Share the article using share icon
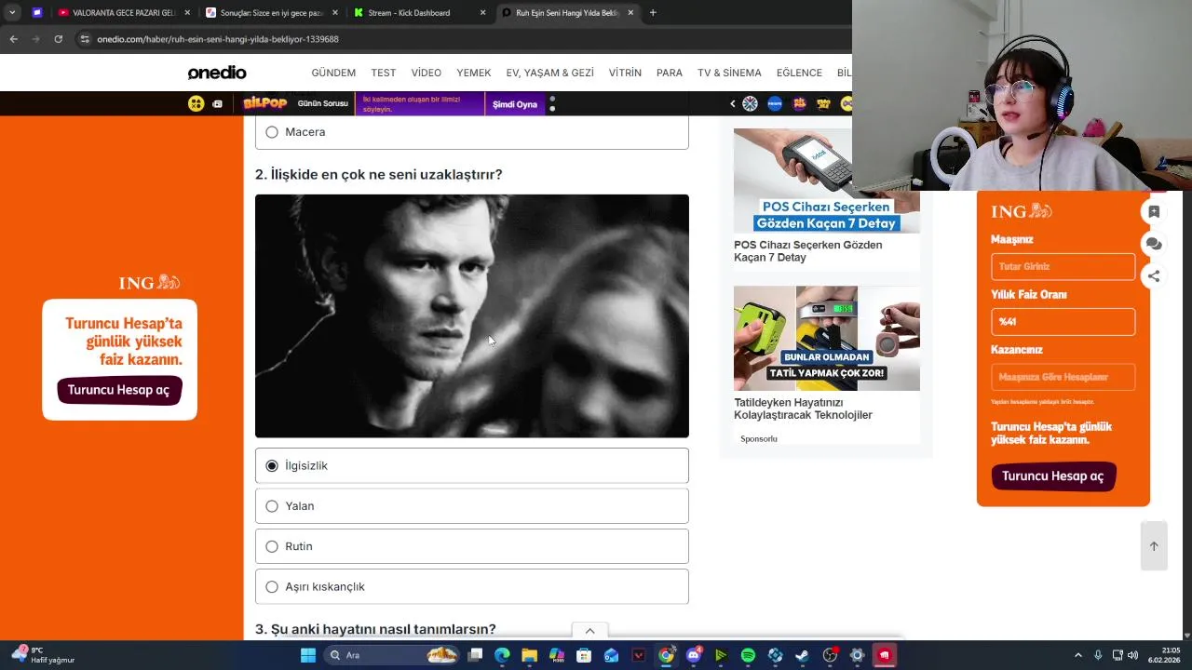 (x=1154, y=275)
